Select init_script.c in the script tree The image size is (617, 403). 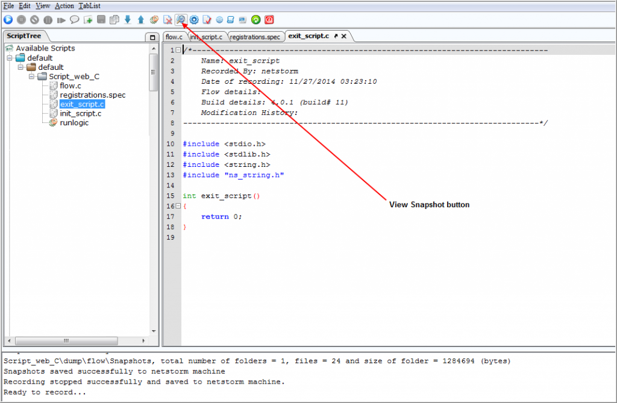[81, 113]
